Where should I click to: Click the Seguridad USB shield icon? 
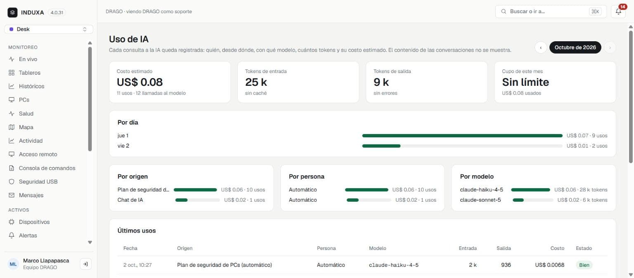[x=12, y=182]
